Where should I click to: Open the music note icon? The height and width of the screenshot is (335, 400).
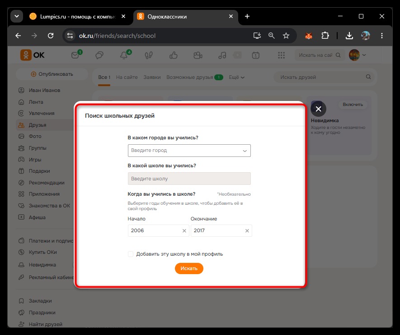pyautogui.click(x=222, y=55)
